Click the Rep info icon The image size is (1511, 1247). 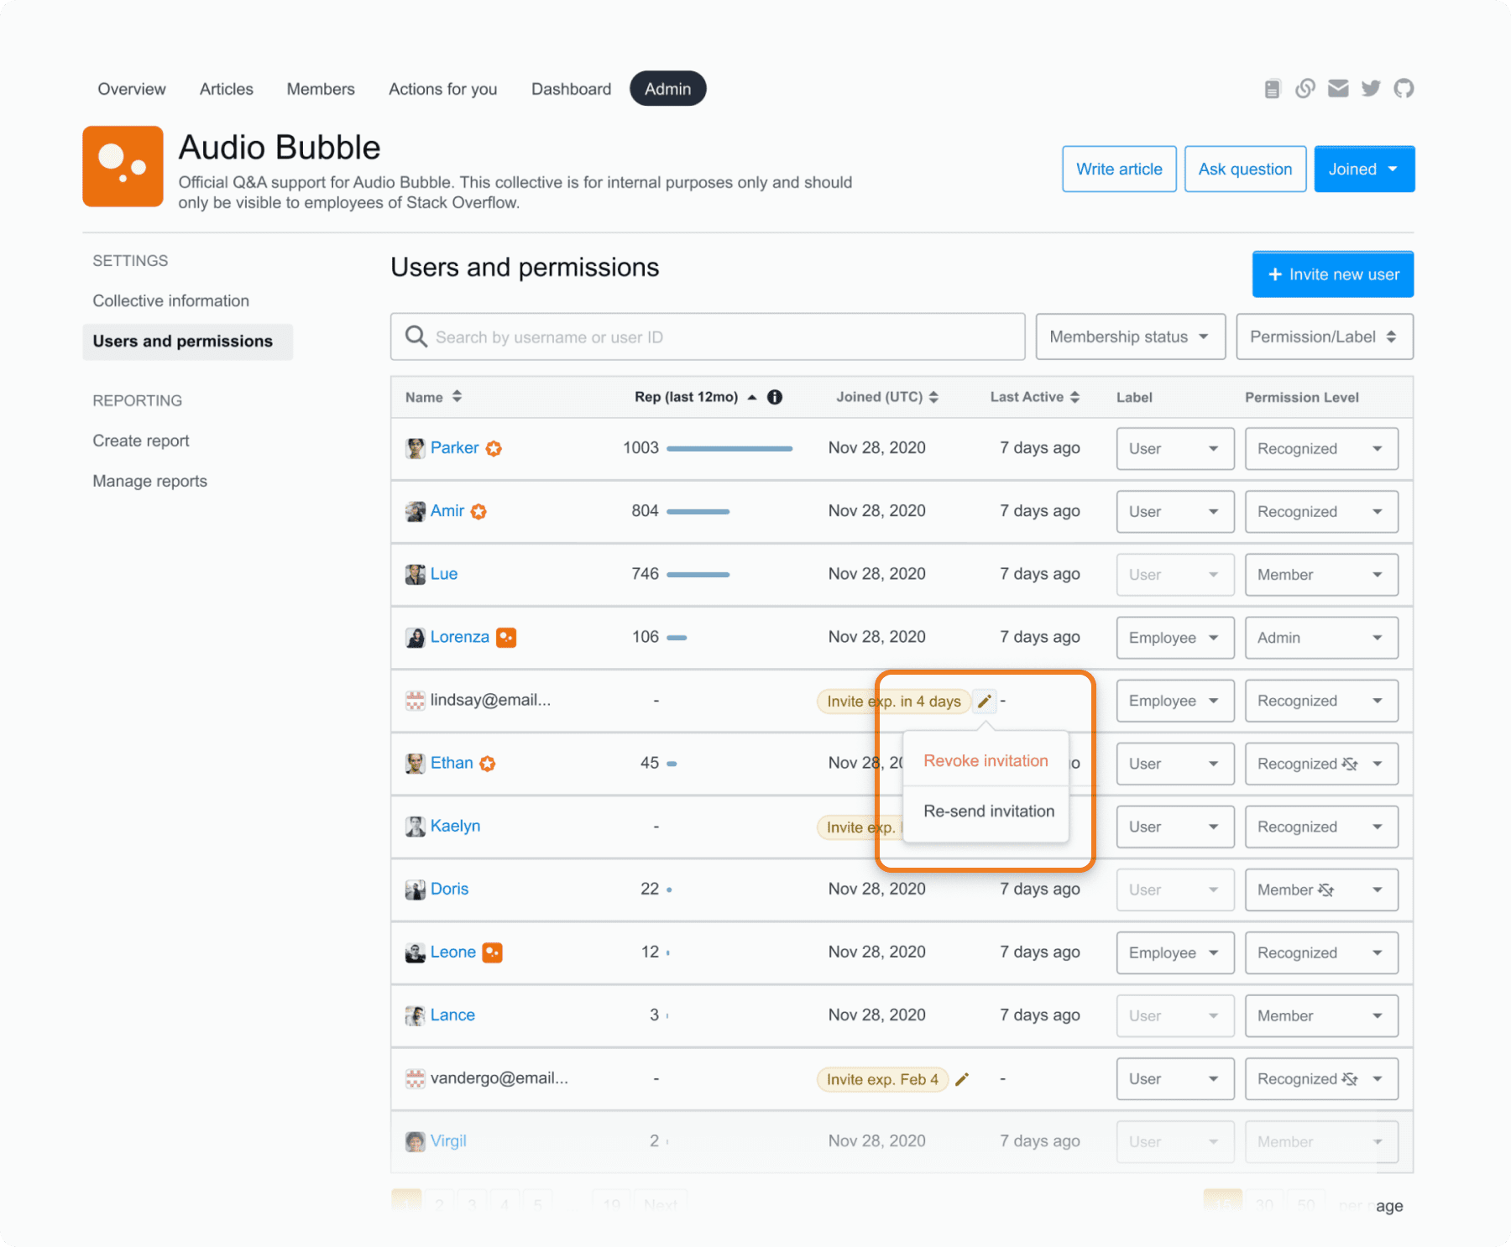point(775,397)
